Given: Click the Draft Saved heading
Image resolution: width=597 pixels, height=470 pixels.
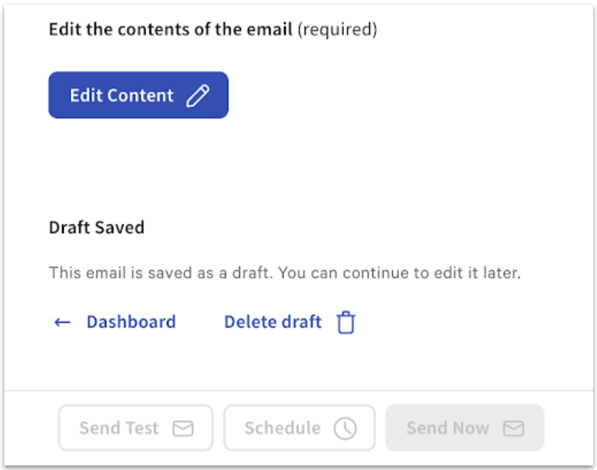Looking at the screenshot, I should 97,228.
